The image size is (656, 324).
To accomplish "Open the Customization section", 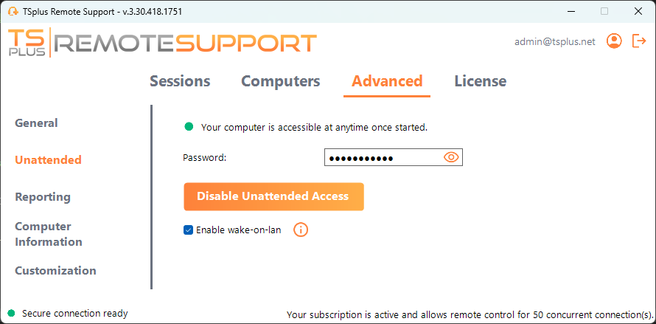I will [x=55, y=271].
